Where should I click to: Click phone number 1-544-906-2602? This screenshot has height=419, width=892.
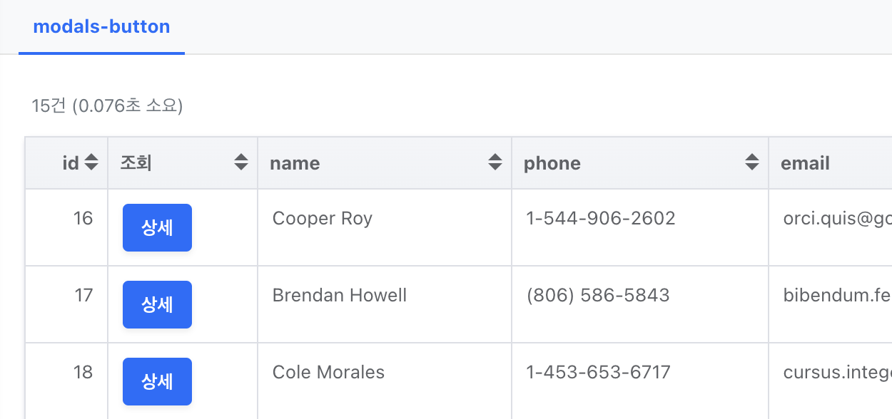601,218
